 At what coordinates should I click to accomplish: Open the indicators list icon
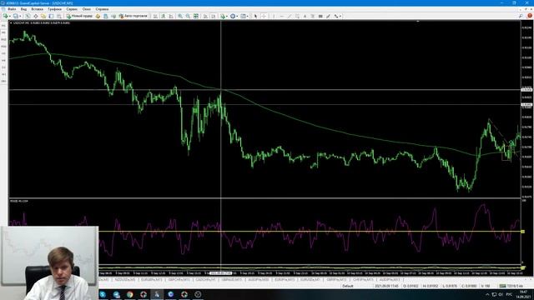pyautogui.click(x=223, y=16)
